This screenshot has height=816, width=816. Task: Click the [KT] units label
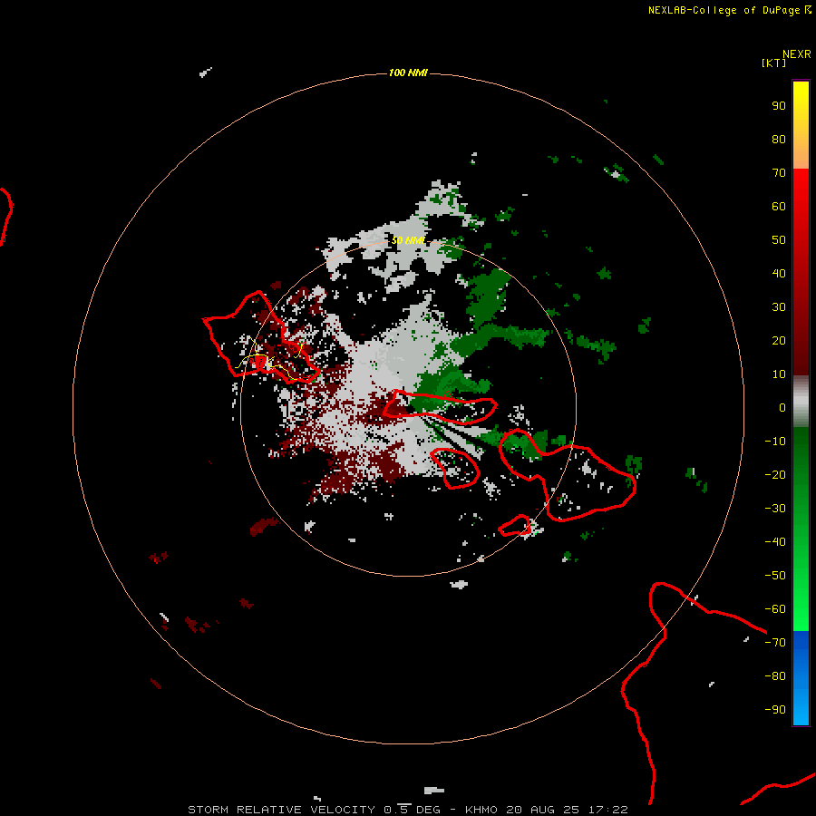tap(773, 63)
